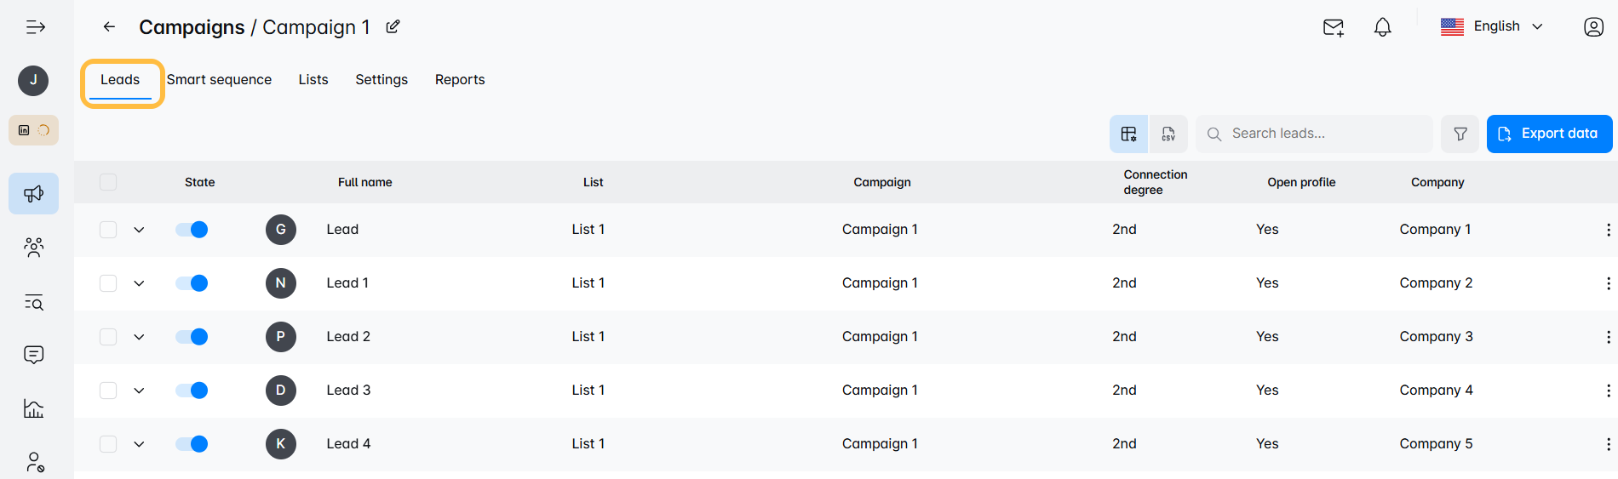
Task: Open the search list sidebar icon
Action: (34, 302)
